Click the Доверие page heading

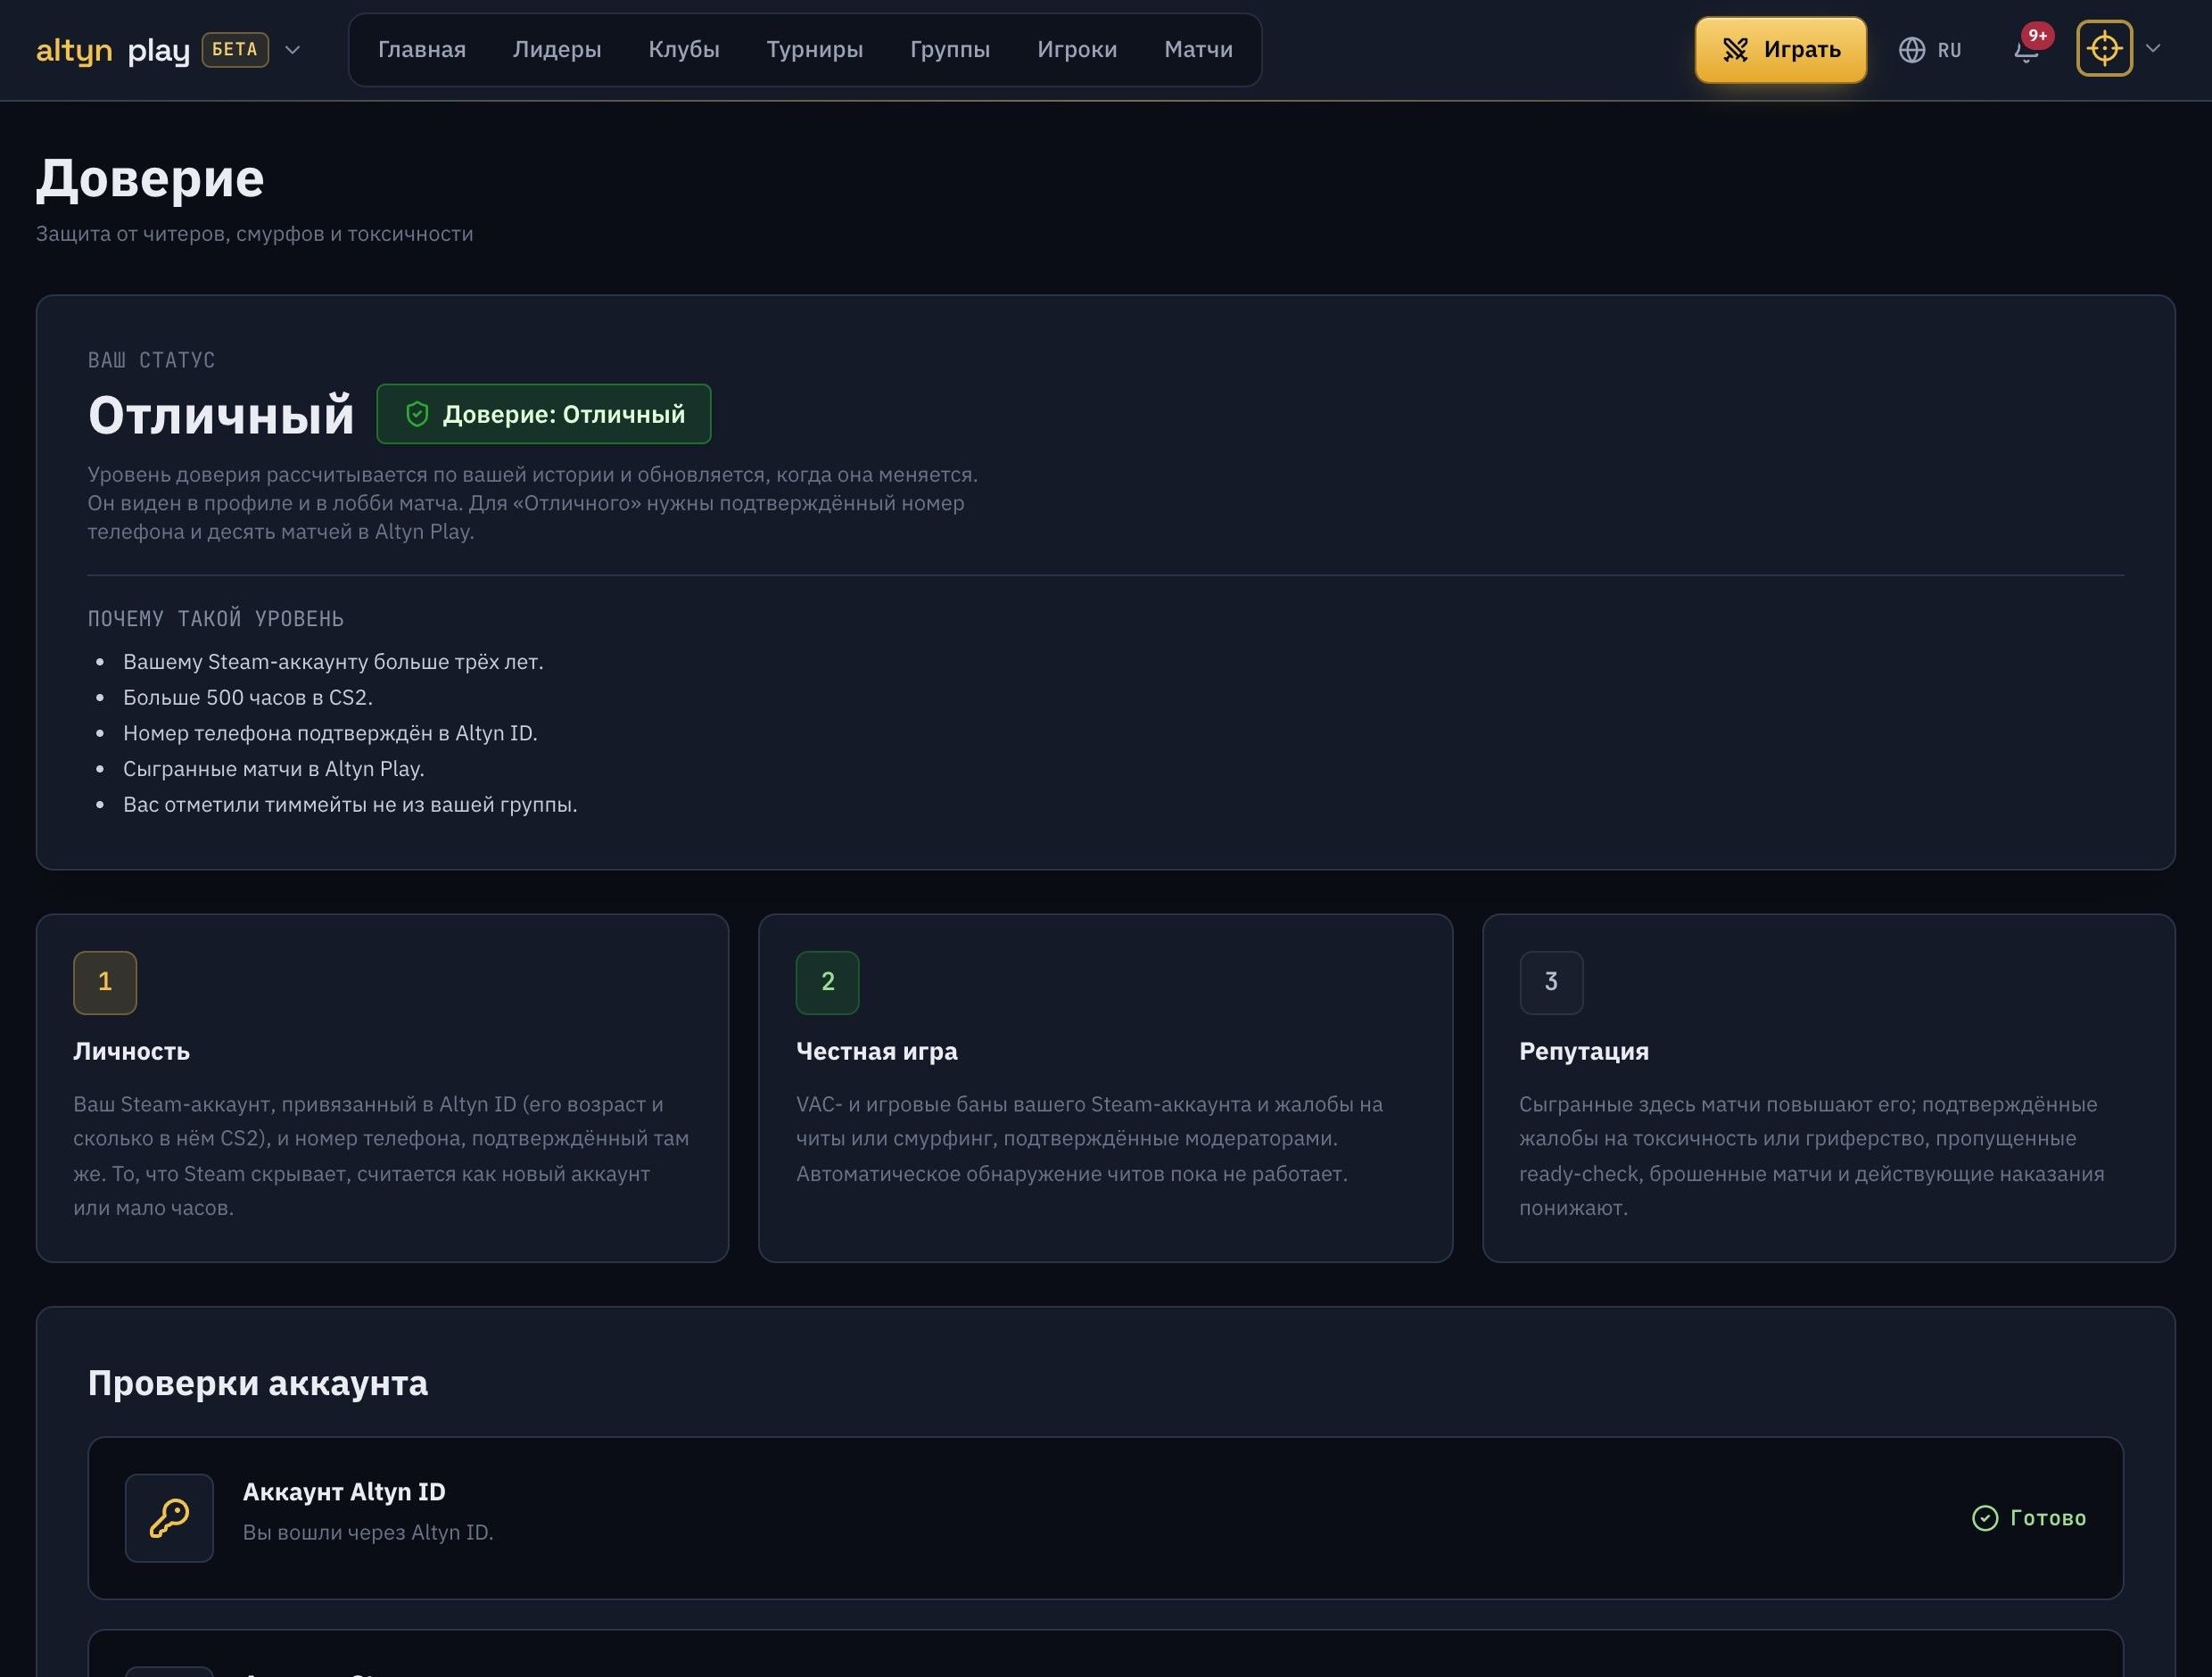click(150, 179)
